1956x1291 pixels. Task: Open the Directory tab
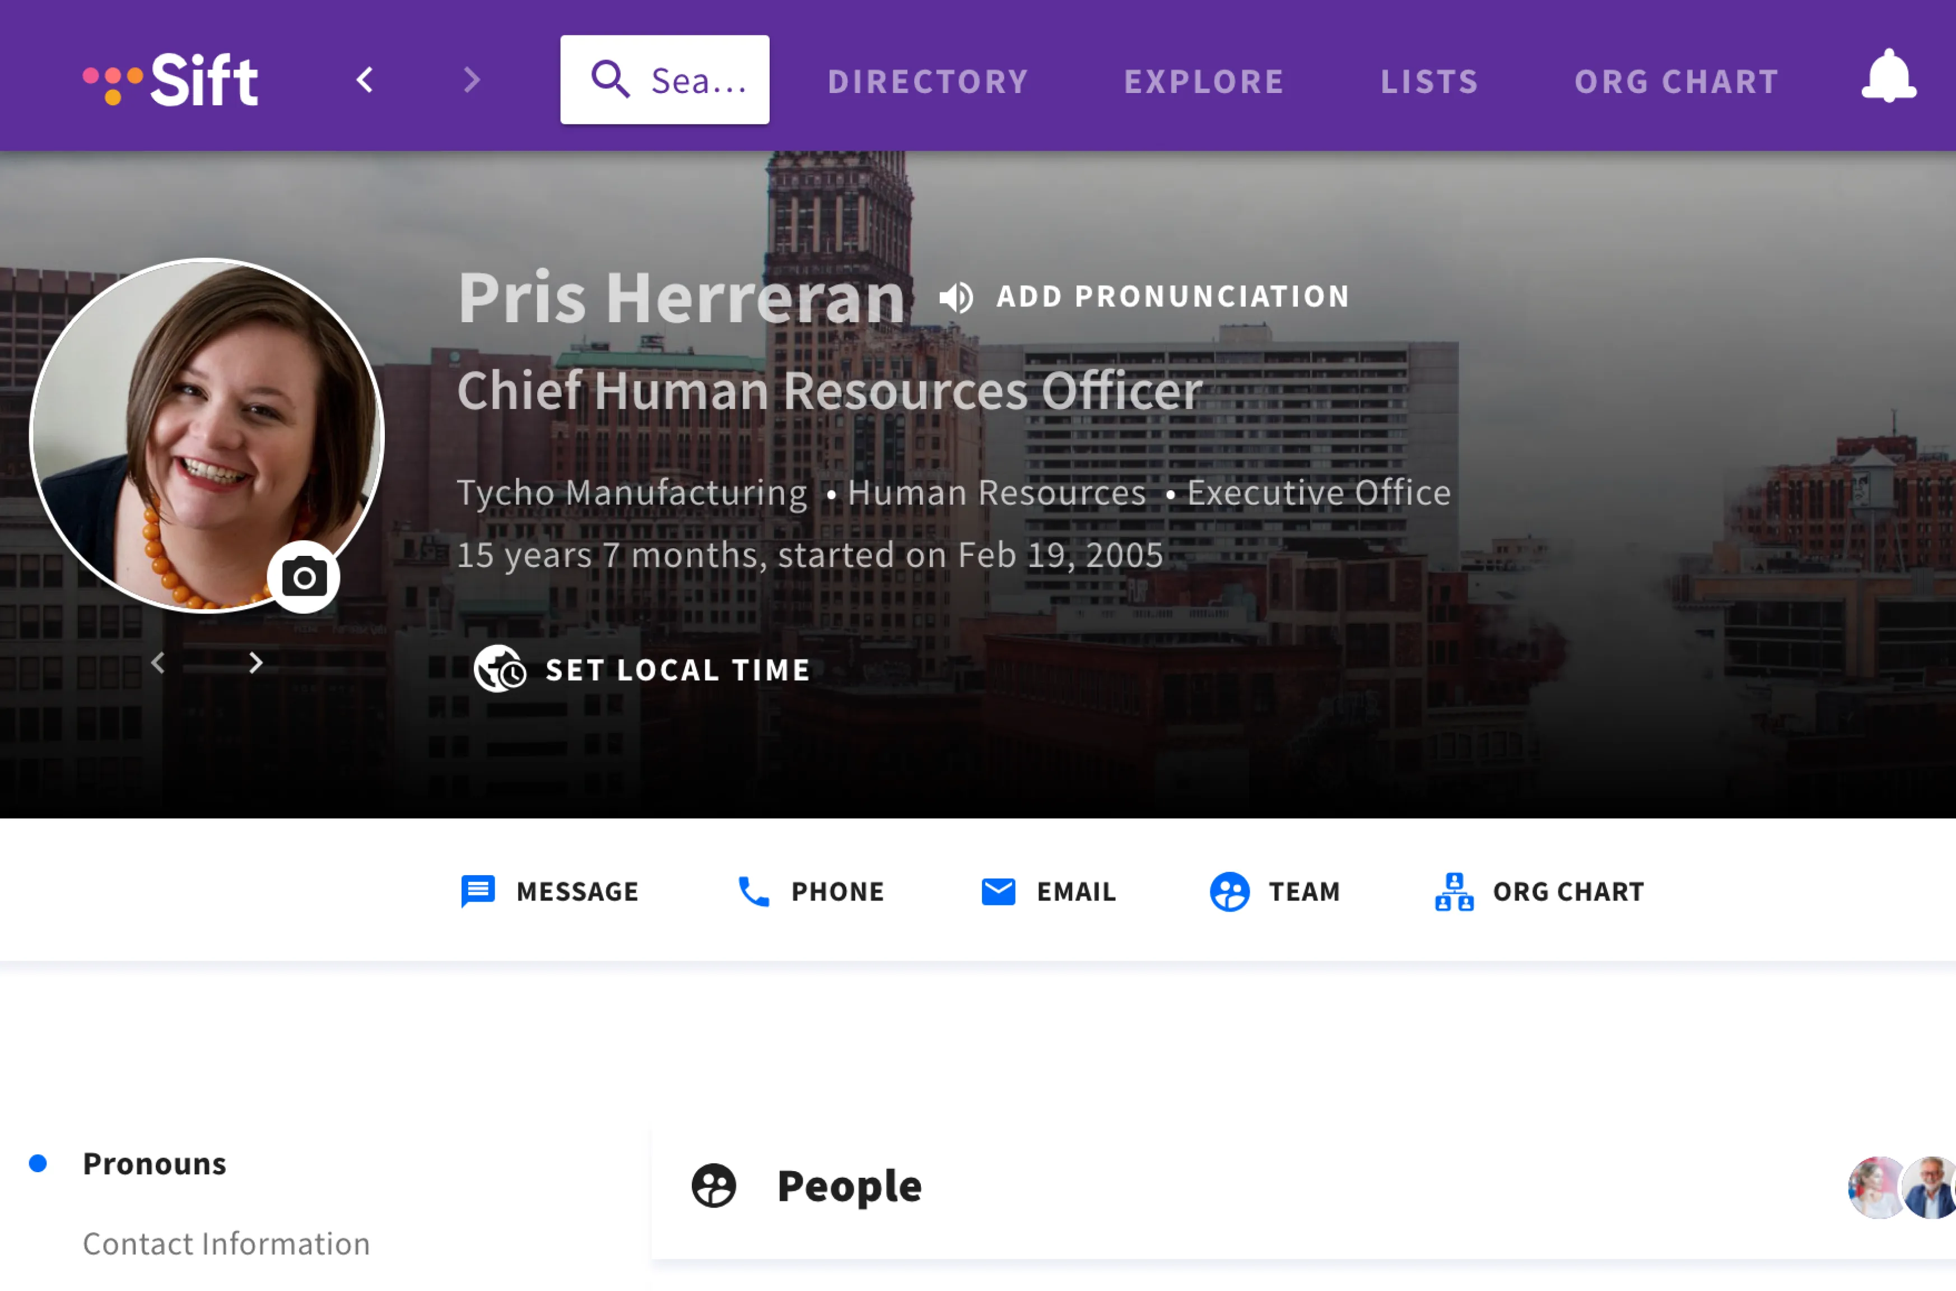(928, 81)
